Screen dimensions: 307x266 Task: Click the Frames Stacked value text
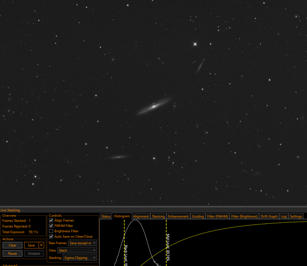tap(30, 221)
